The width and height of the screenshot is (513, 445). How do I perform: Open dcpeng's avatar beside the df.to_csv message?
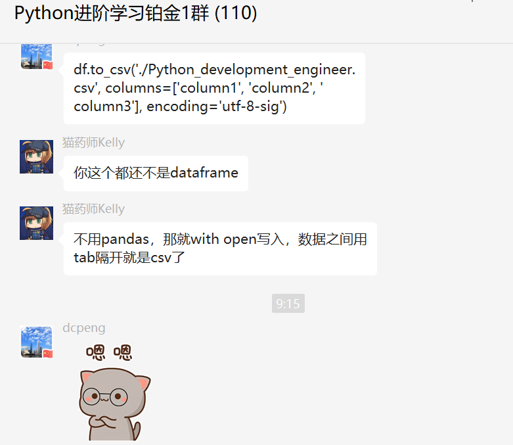36,57
